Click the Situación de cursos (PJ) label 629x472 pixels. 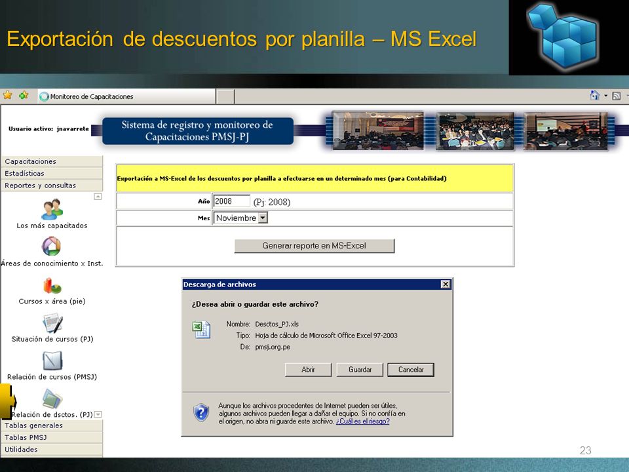52,339
